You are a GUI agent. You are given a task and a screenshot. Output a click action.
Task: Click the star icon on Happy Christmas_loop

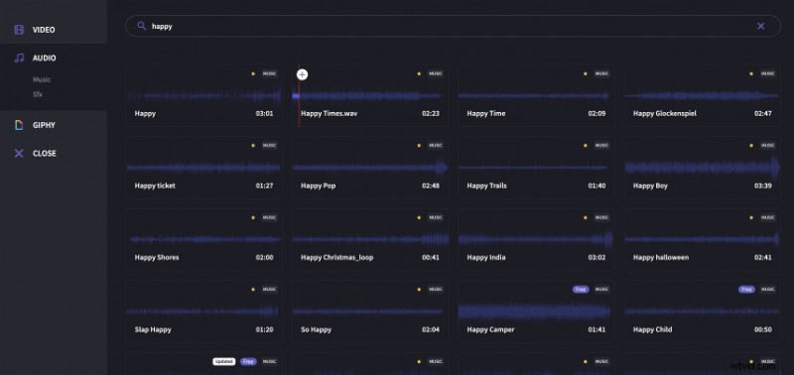(419, 217)
